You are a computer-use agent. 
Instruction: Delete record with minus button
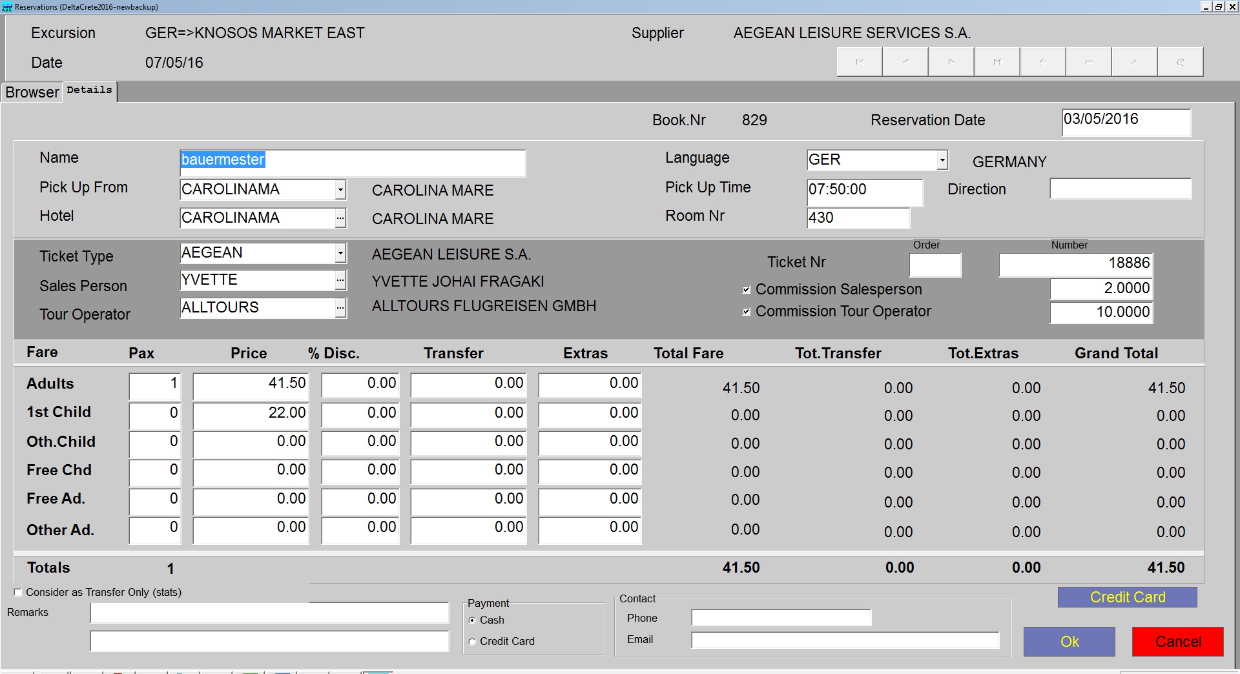click(1089, 62)
